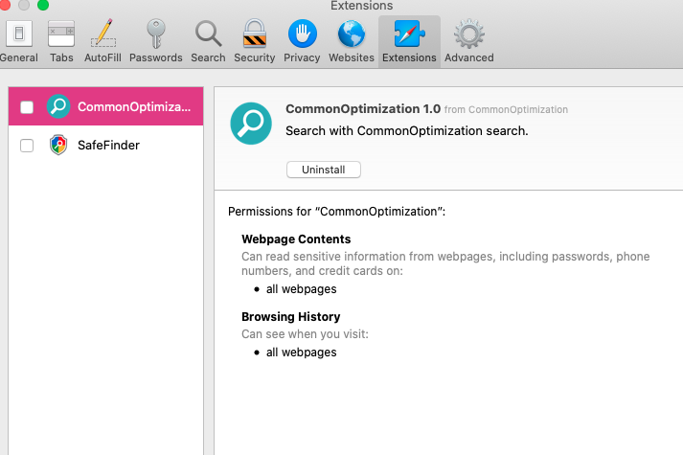Select CommonOptimization row in the sidebar

pyautogui.click(x=133, y=107)
